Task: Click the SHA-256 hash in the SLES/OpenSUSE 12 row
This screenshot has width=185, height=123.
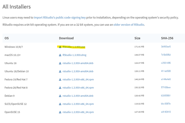Action: [166, 104]
